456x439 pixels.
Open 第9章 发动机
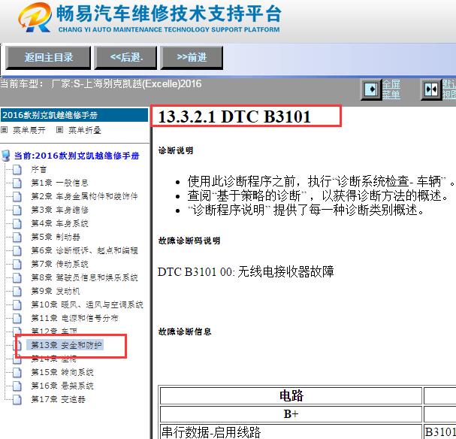(x=56, y=291)
